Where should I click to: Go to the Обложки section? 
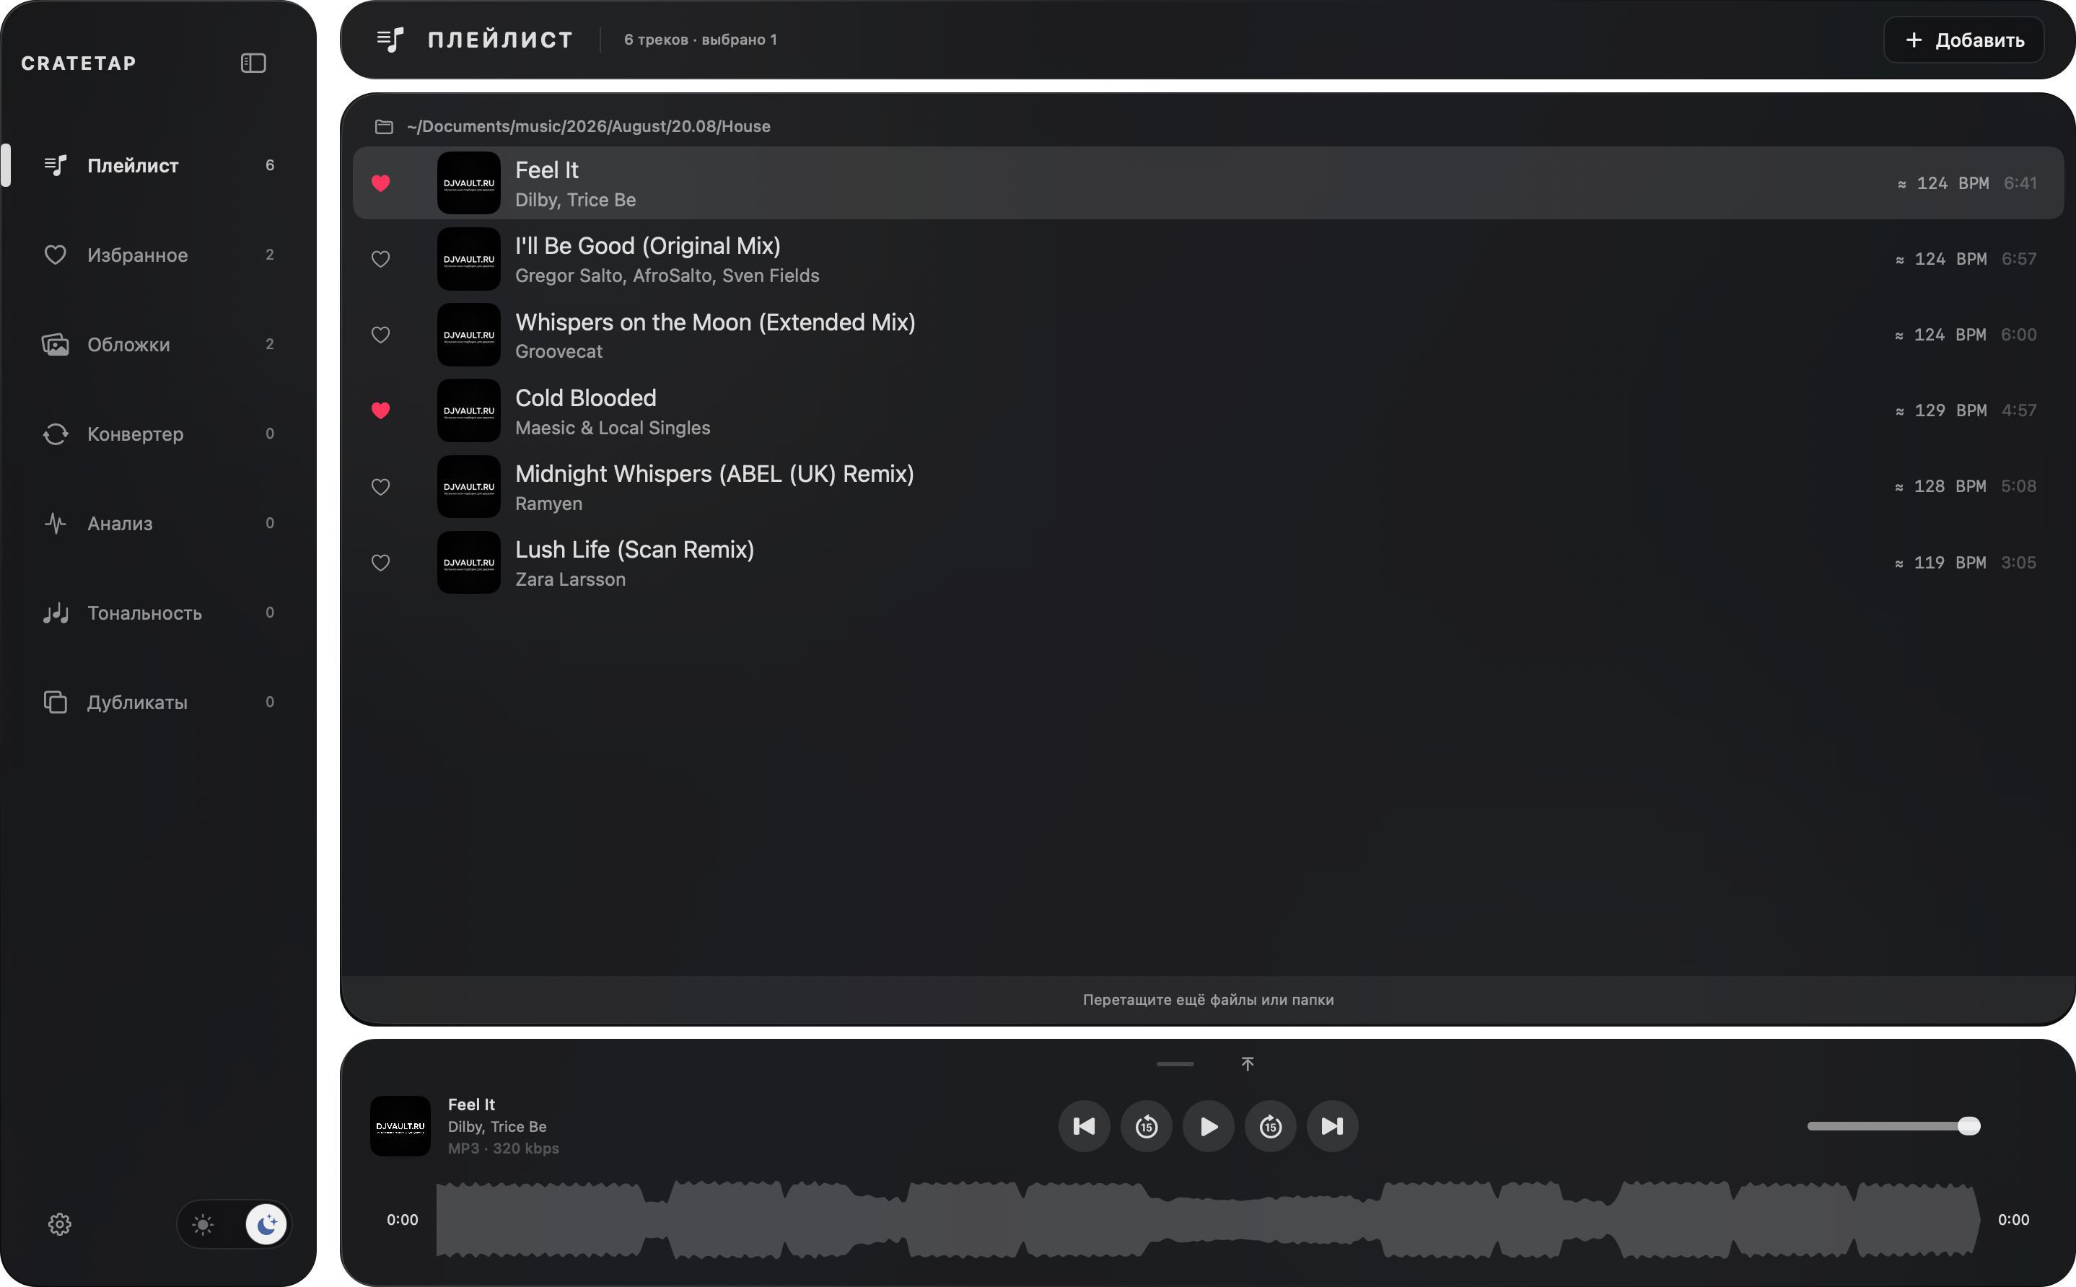[x=158, y=344]
